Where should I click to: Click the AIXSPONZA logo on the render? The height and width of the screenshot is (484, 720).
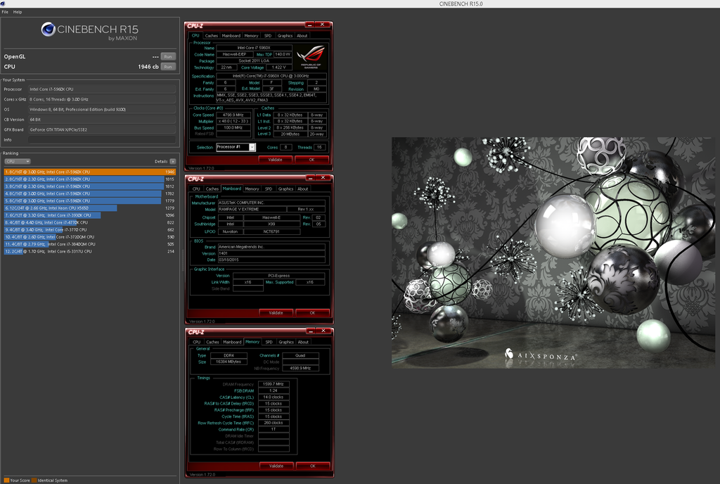pos(541,355)
